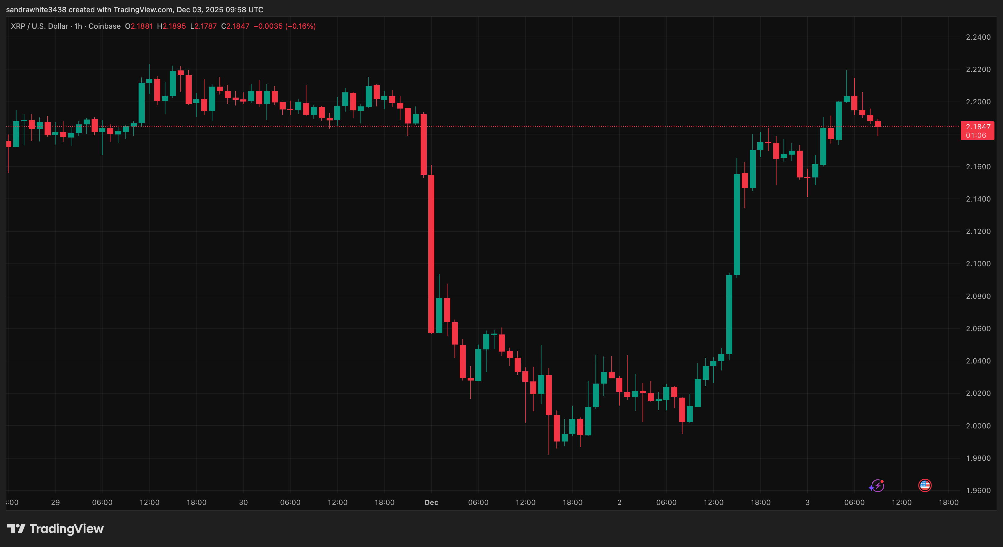Click the 30 date label on the time axis

tap(243, 502)
